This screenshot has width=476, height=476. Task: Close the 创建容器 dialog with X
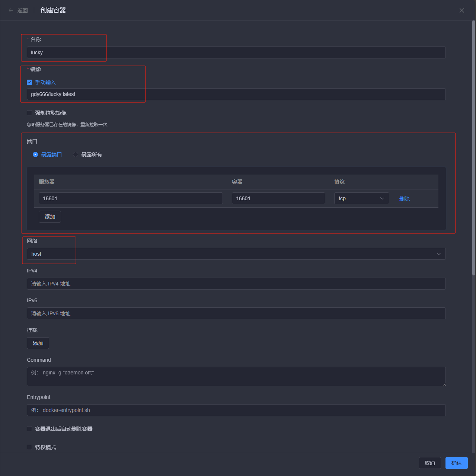pos(461,10)
